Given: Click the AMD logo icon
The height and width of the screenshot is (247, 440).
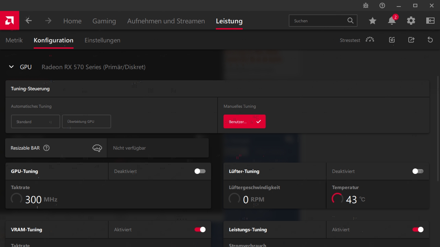Looking at the screenshot, I should coord(9,21).
